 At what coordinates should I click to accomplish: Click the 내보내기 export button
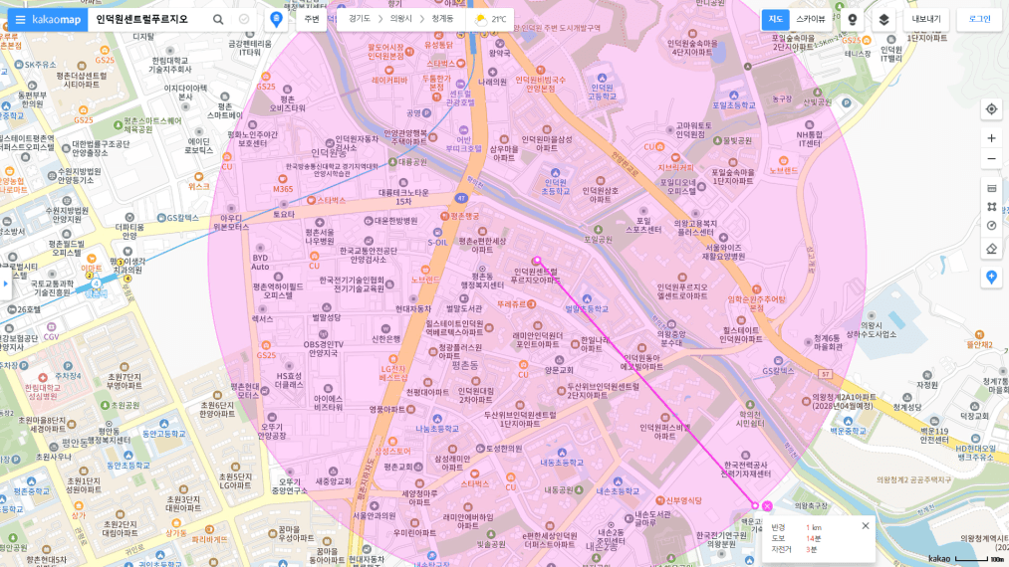coord(926,19)
